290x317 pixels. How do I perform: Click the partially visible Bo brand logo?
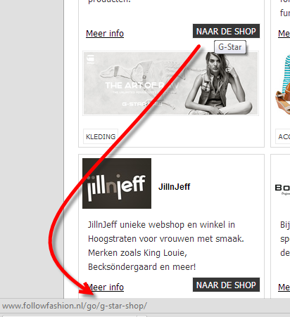[282, 189]
